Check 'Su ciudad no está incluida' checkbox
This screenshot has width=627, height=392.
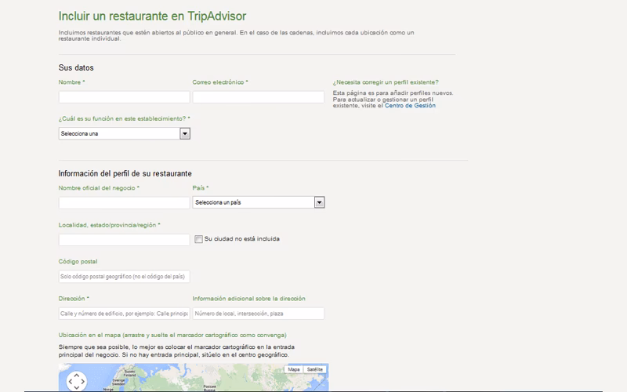click(198, 239)
